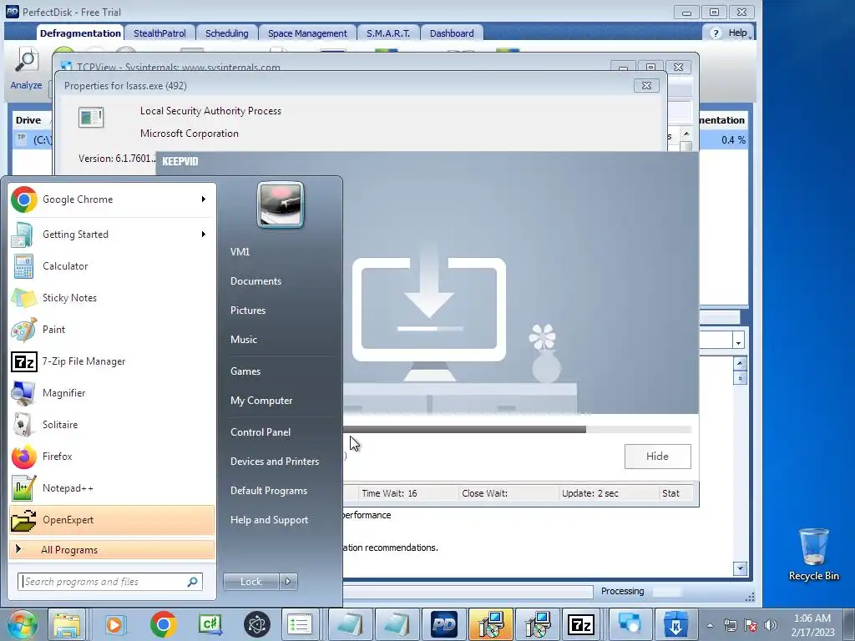Click the lsass.exe process icon in Properties
This screenshot has width=855, height=641.
(x=91, y=117)
